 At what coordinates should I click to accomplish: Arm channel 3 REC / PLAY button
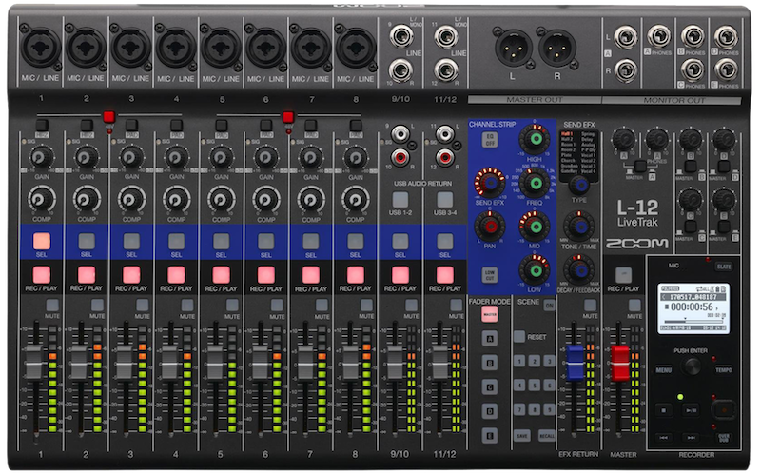pos(131,275)
